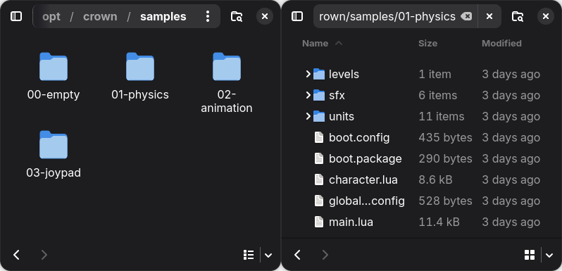Expand the levels folder row
Image resolution: width=562 pixels, height=271 pixels.
click(x=308, y=74)
